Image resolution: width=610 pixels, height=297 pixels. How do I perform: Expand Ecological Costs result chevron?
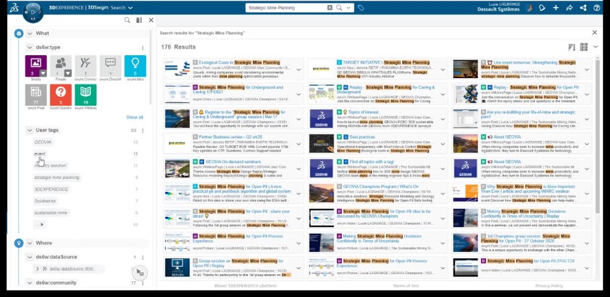299,70
